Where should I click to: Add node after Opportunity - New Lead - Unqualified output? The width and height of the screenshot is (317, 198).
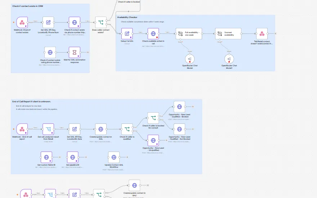click(166, 140)
